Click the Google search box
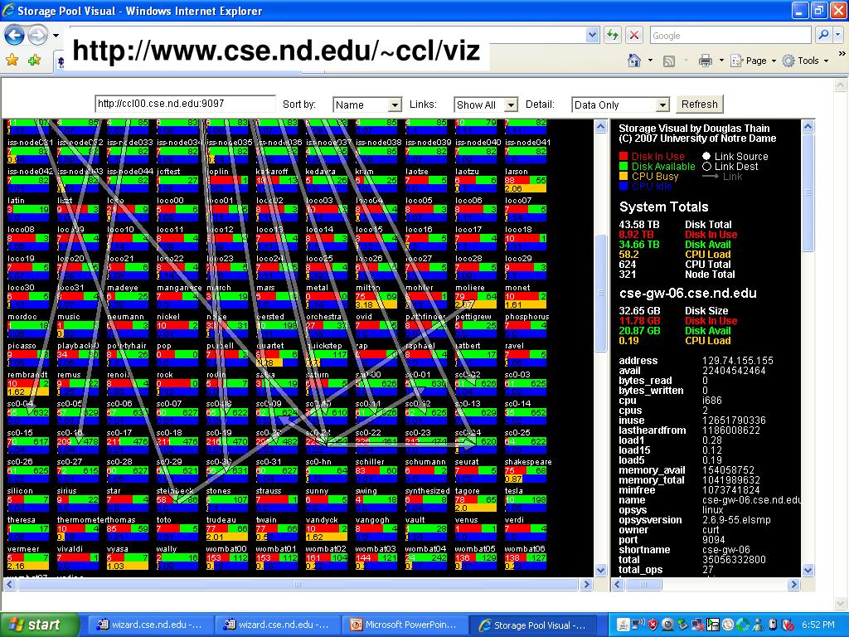The width and height of the screenshot is (849, 637). 730,35
